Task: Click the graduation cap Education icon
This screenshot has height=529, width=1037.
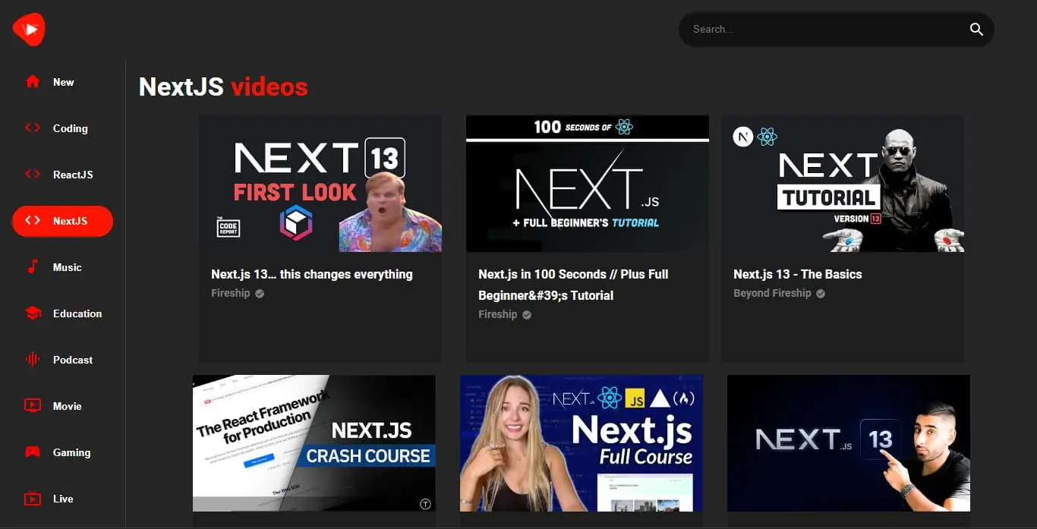Action: click(33, 313)
